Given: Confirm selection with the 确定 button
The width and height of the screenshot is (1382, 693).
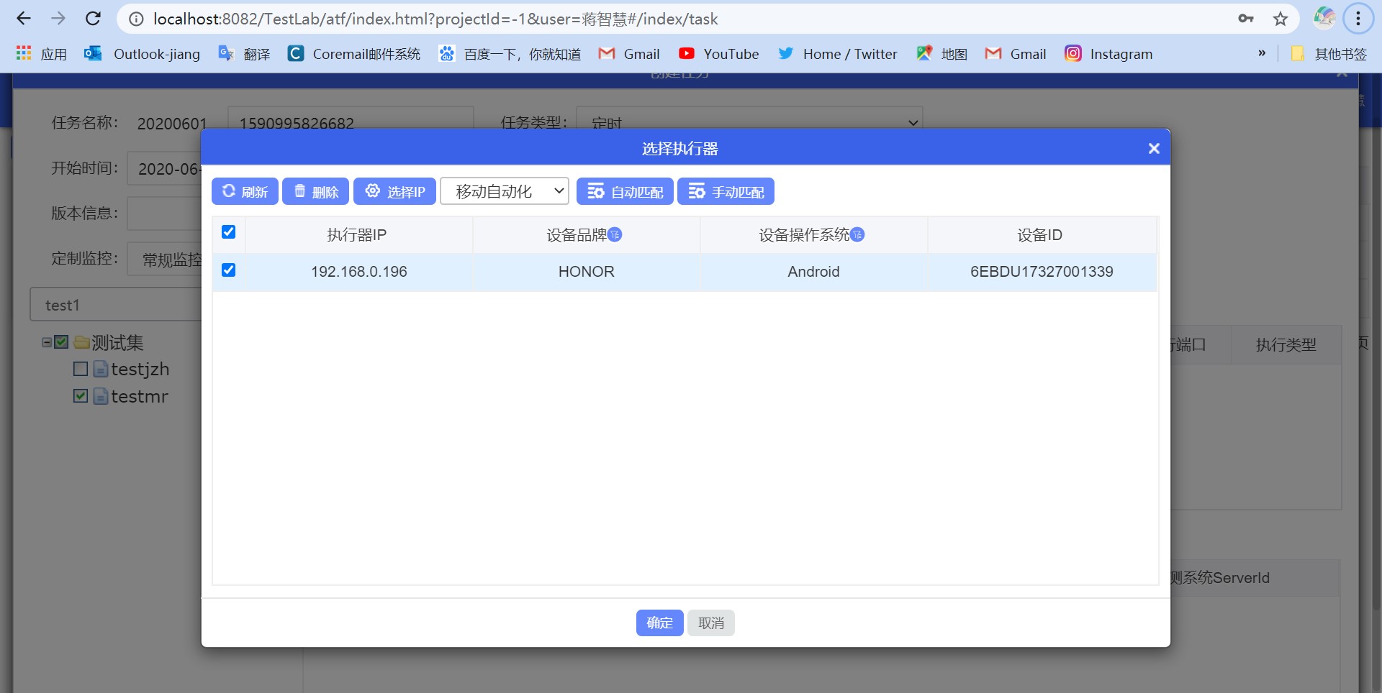Looking at the screenshot, I should 659,623.
